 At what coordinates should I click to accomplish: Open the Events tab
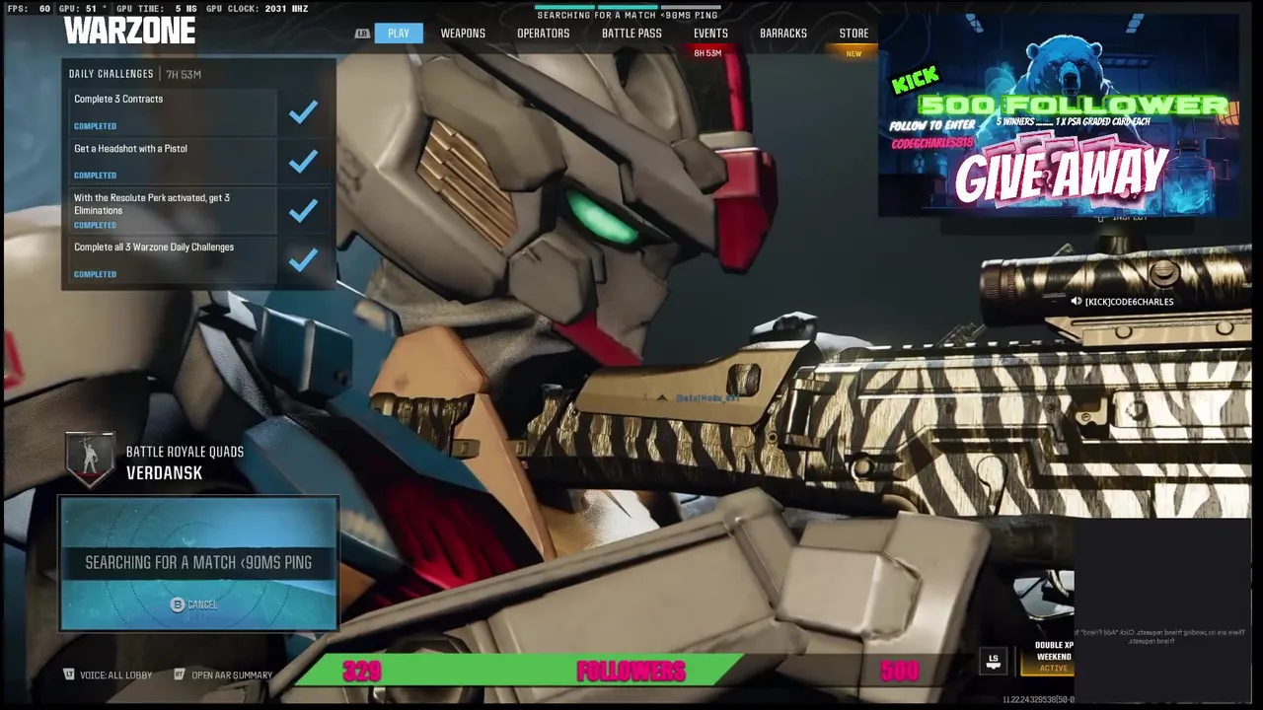710,34
